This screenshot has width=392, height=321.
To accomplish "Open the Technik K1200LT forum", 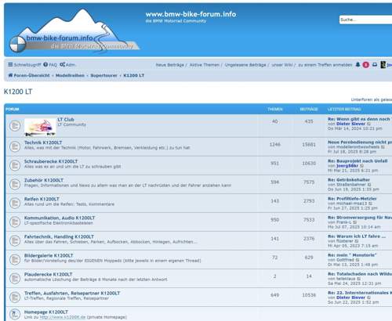I will coord(43,142).
